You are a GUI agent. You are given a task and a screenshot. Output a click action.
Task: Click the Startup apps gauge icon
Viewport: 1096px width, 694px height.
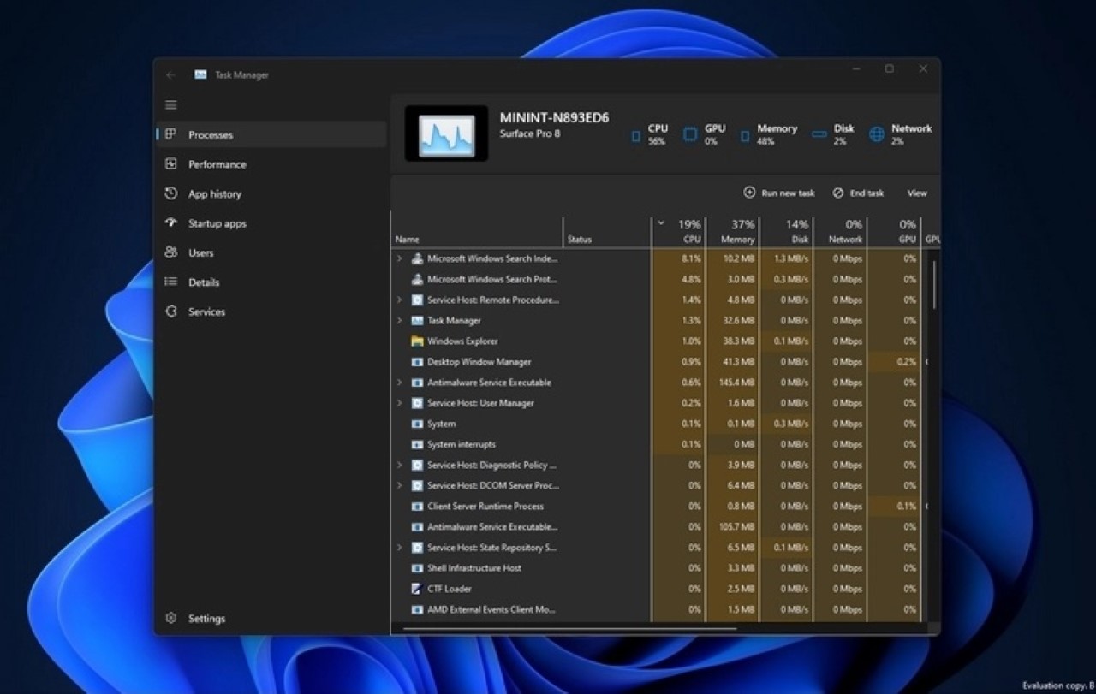[x=171, y=222]
